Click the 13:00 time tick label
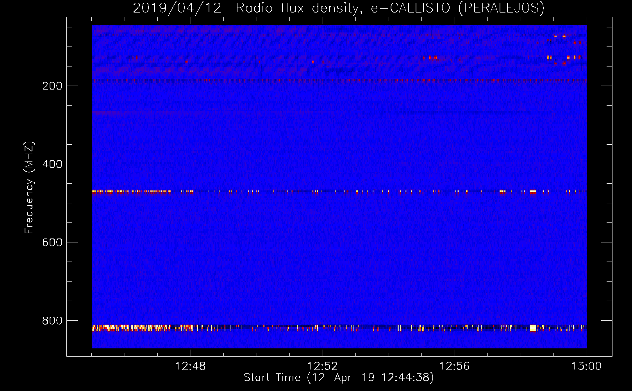Image resolution: width=632 pixels, height=391 pixels. (x=587, y=366)
